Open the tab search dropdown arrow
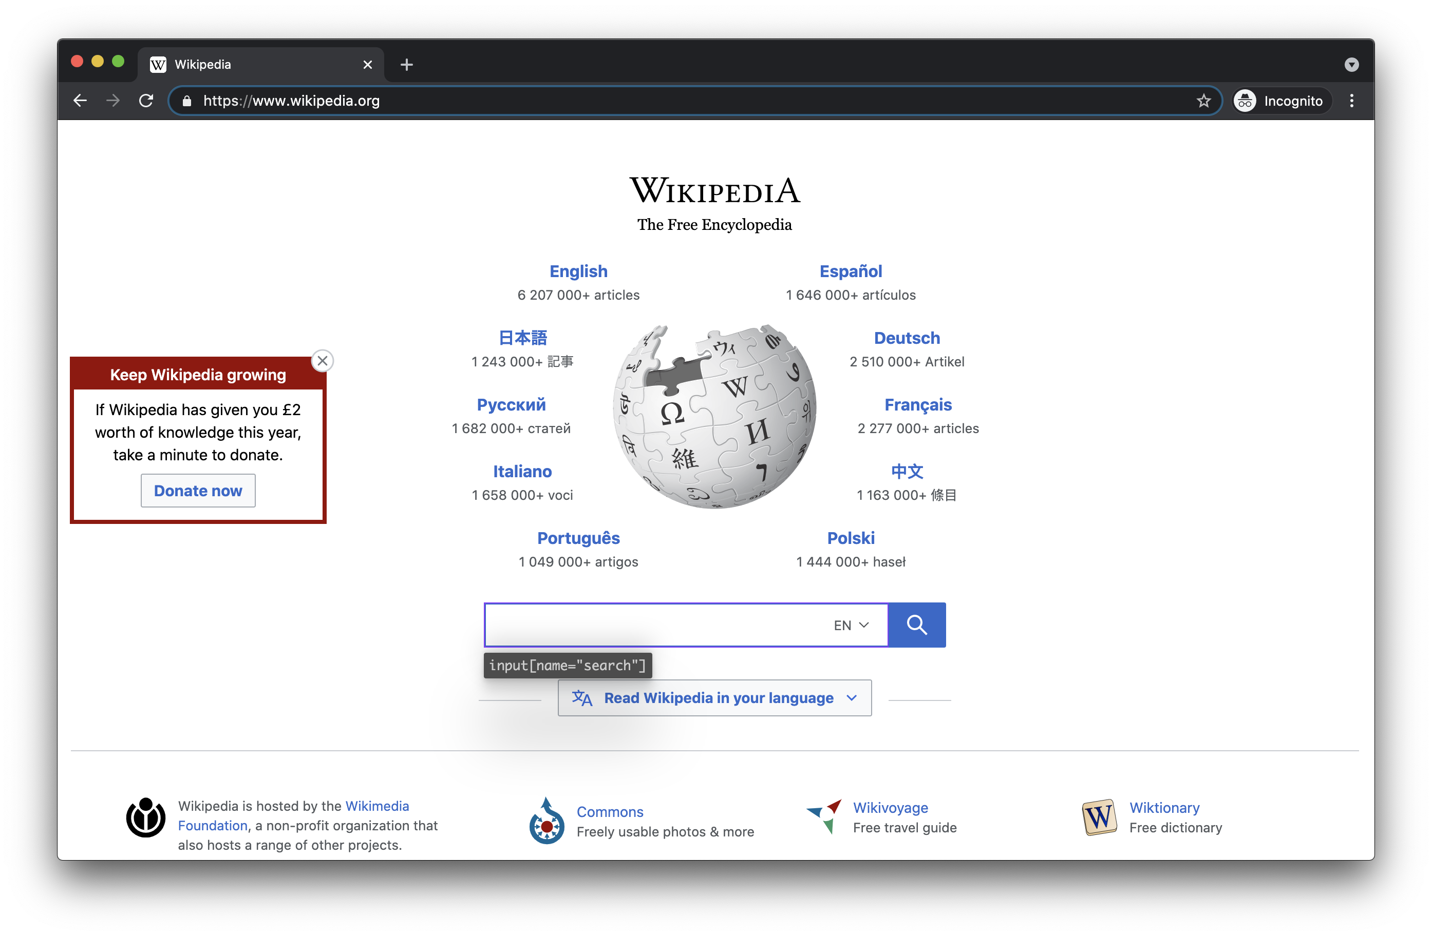This screenshot has width=1432, height=936. pos(1351,64)
